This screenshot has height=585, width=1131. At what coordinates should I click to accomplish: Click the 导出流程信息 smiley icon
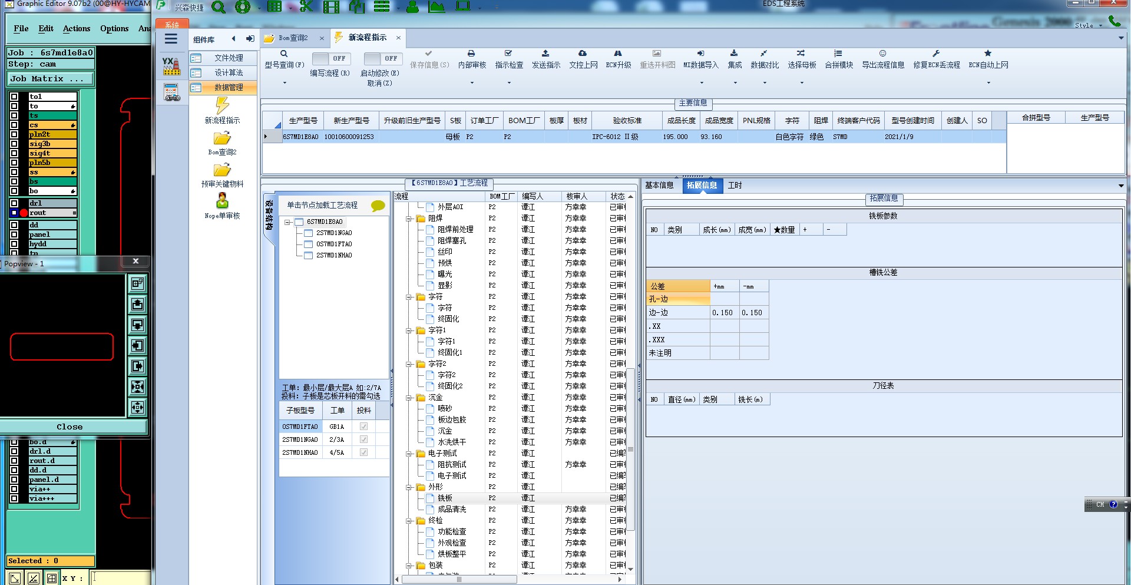click(882, 54)
